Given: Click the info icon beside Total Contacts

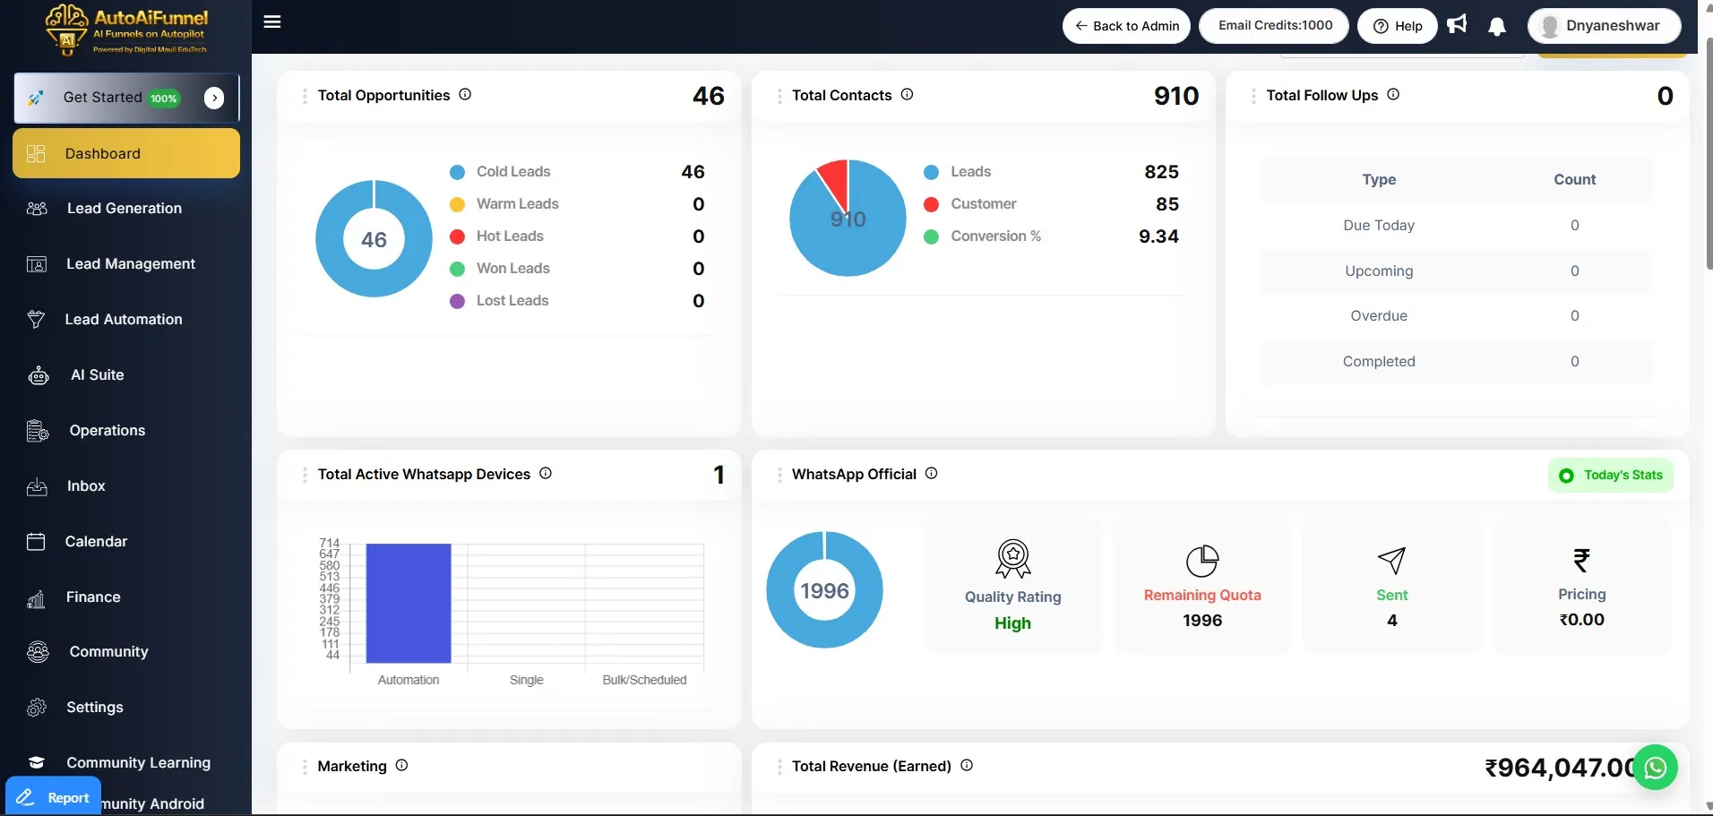Looking at the screenshot, I should coord(907,94).
